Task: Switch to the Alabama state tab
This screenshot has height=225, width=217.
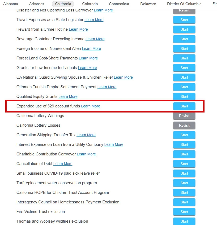Action: coord(11,4)
